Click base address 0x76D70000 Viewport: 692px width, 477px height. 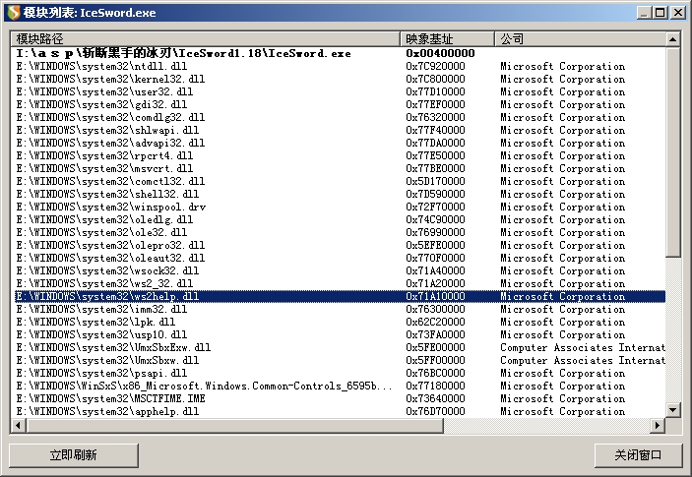pos(435,411)
